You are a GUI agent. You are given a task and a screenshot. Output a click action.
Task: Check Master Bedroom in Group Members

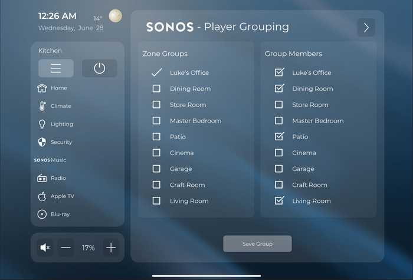pos(278,120)
